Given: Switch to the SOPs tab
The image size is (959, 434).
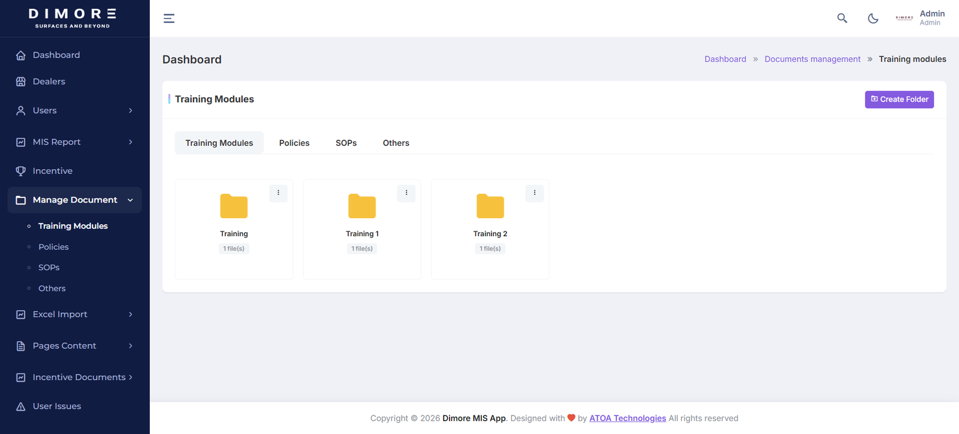Looking at the screenshot, I should [x=346, y=143].
